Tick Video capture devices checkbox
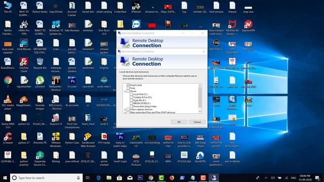 tap(128, 109)
